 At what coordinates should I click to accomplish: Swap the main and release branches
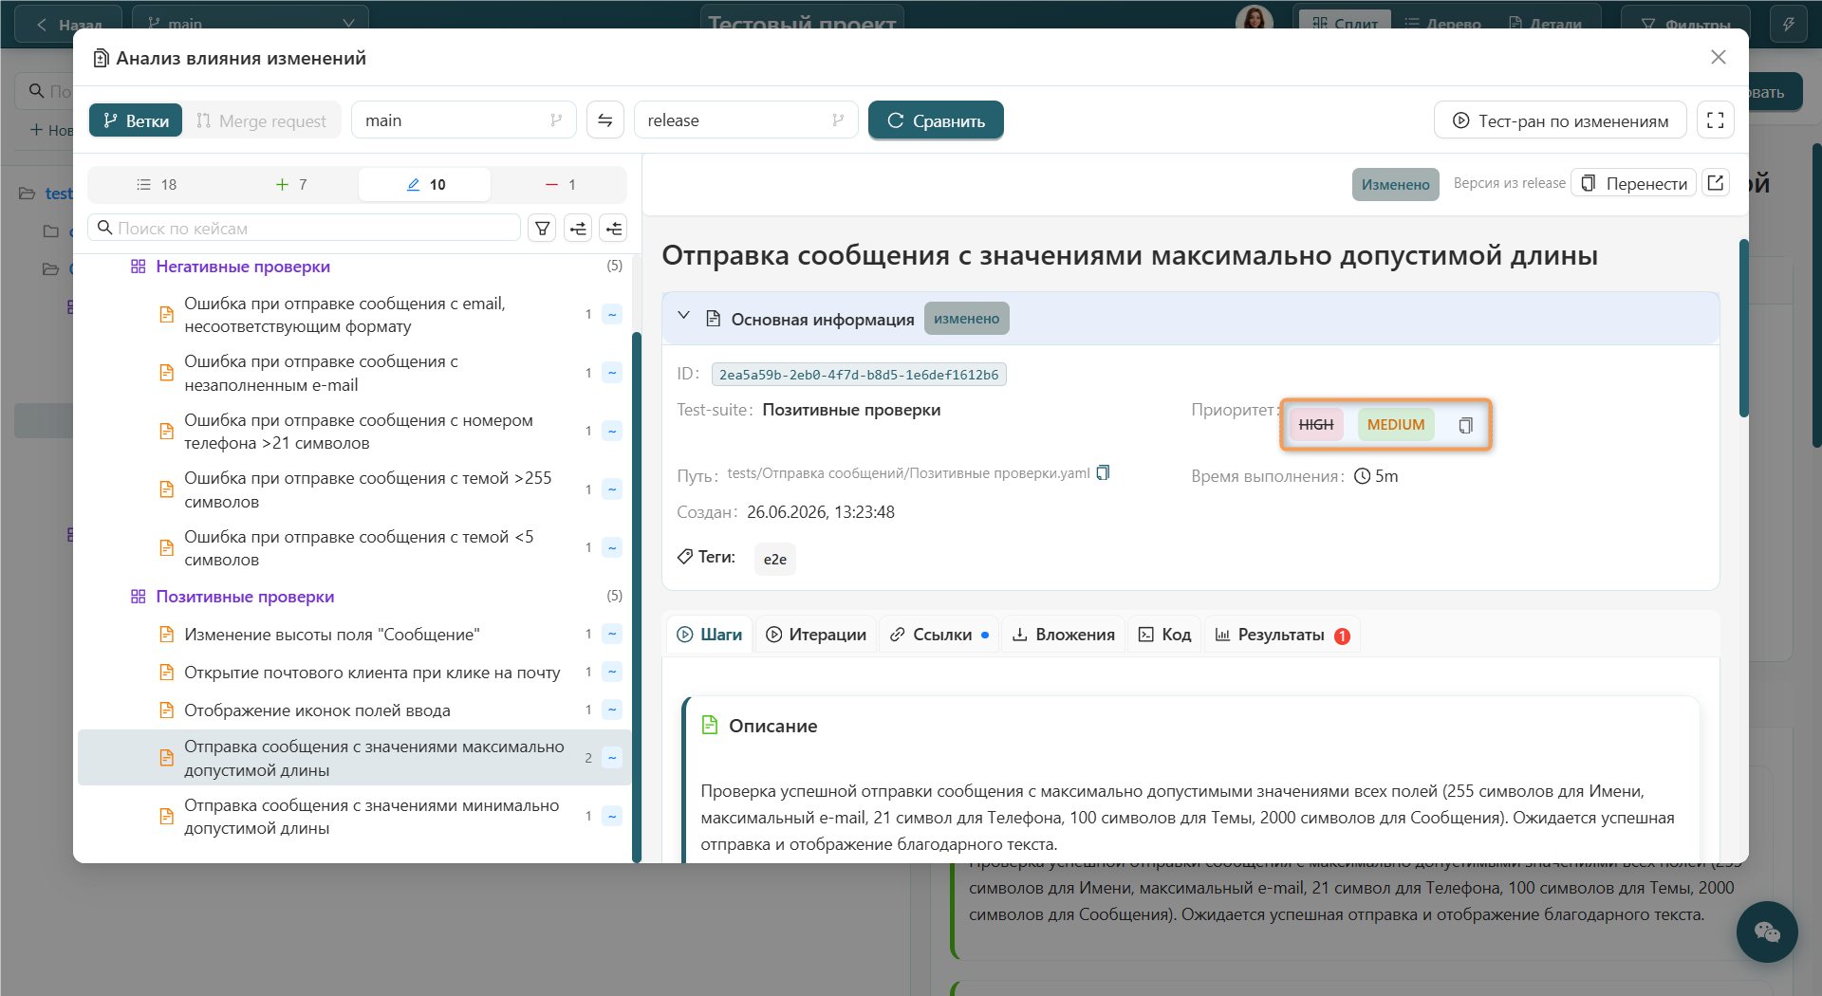605,120
